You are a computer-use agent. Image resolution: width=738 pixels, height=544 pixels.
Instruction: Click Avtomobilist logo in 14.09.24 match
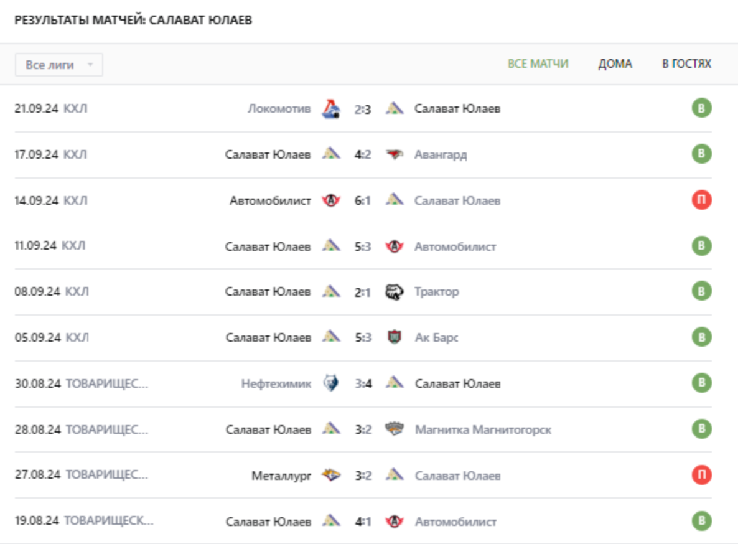331,200
